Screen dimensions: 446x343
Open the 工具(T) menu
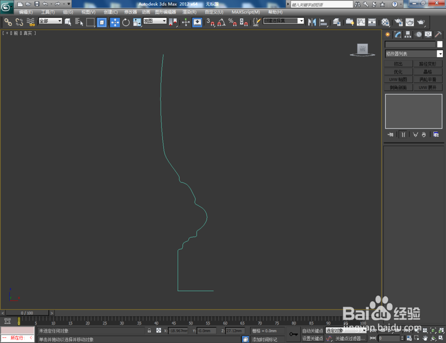[x=48, y=12]
